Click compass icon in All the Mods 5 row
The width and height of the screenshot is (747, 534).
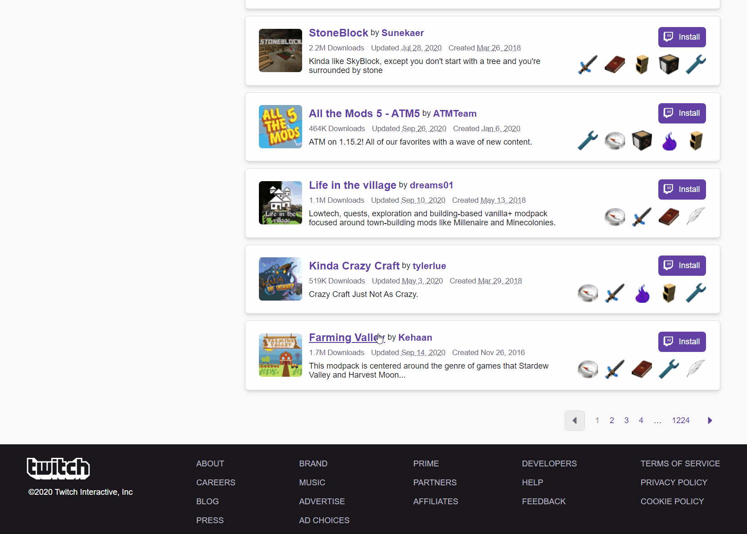615,141
